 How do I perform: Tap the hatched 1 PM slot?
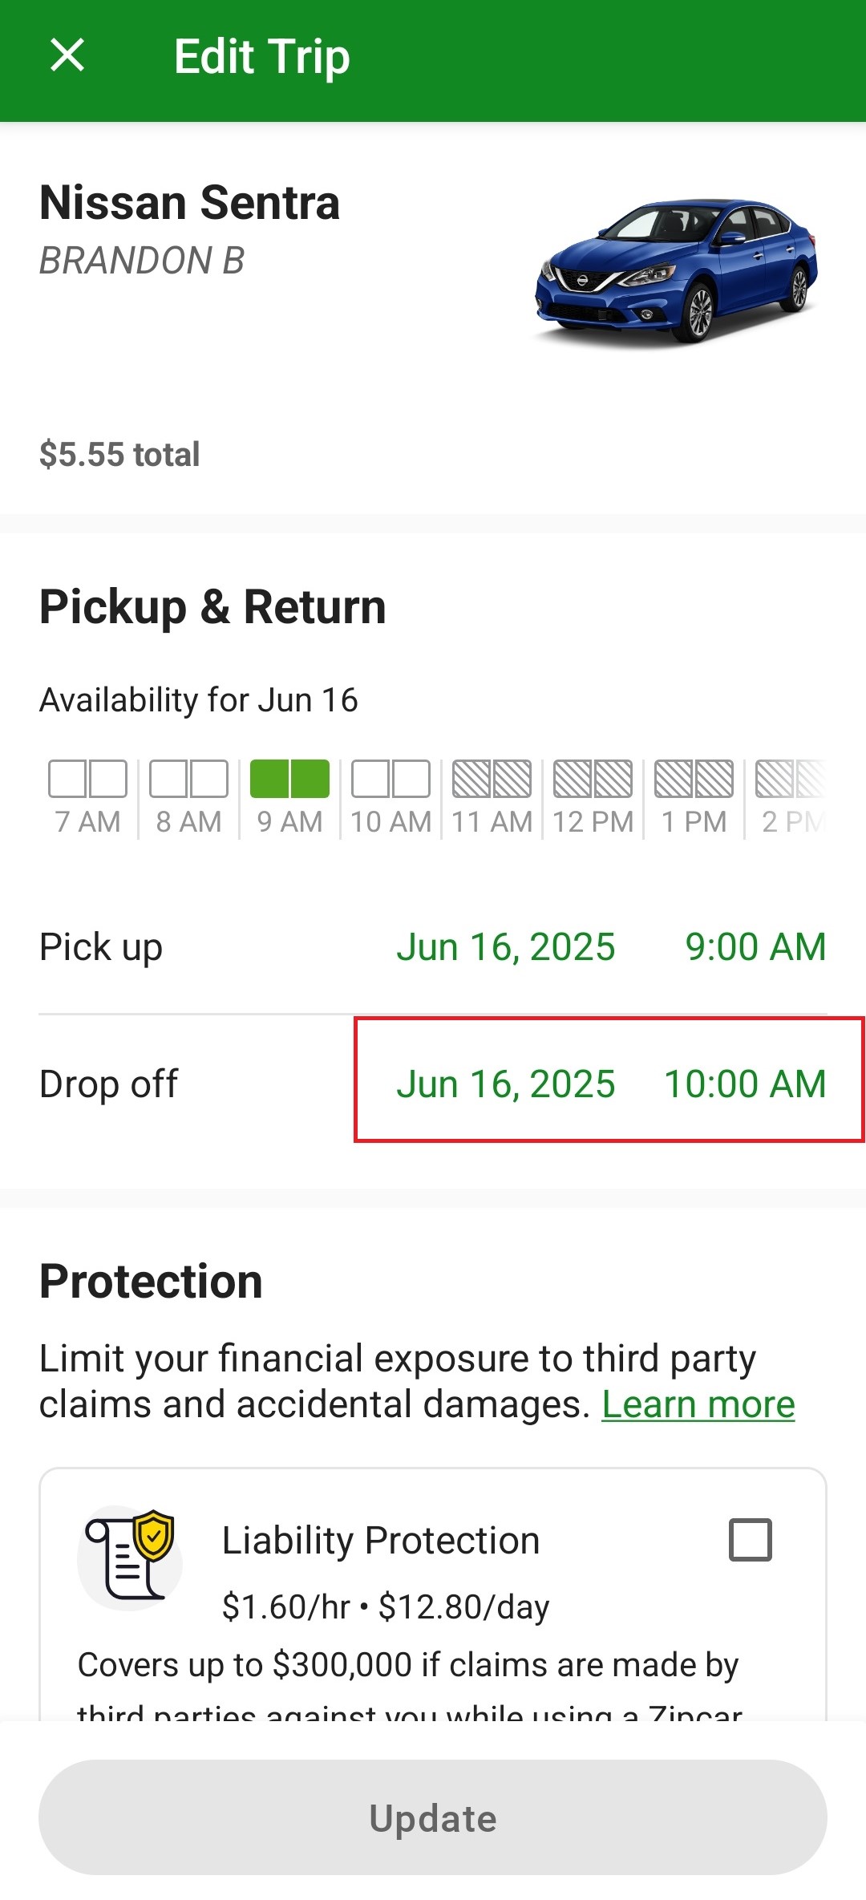pyautogui.click(x=694, y=798)
